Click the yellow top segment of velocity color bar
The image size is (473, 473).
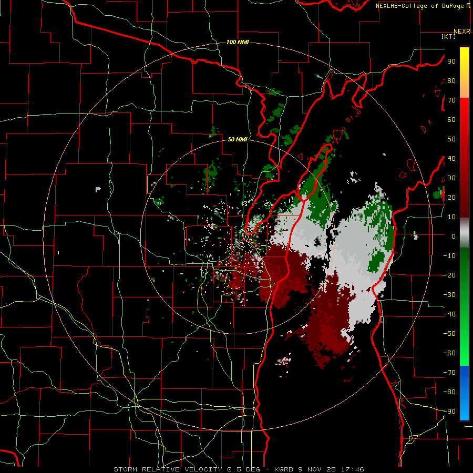(x=464, y=73)
